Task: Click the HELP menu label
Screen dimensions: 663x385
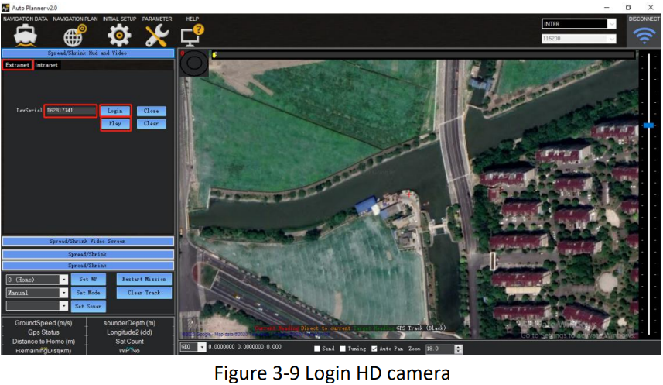Action: (x=193, y=19)
